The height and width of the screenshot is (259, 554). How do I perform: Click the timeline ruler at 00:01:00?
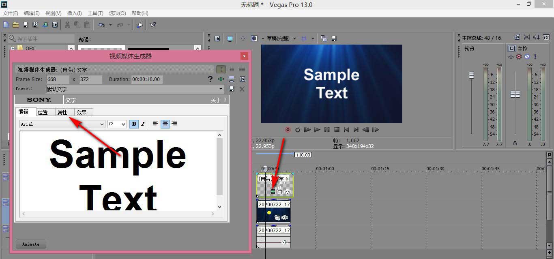pos(325,169)
